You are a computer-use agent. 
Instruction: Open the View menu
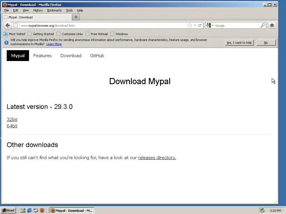(x=26, y=10)
